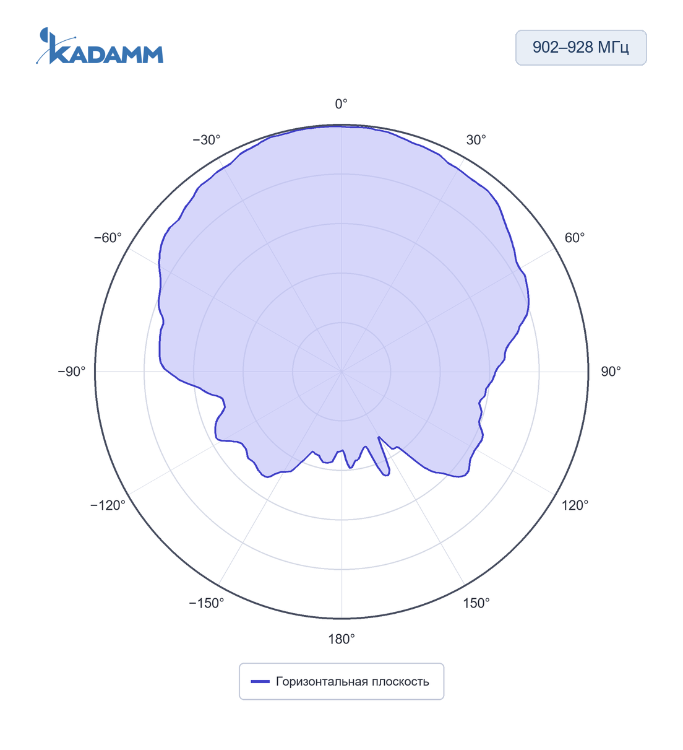Click the KADAMM logo
The width and height of the screenshot is (683, 750).
100,46
